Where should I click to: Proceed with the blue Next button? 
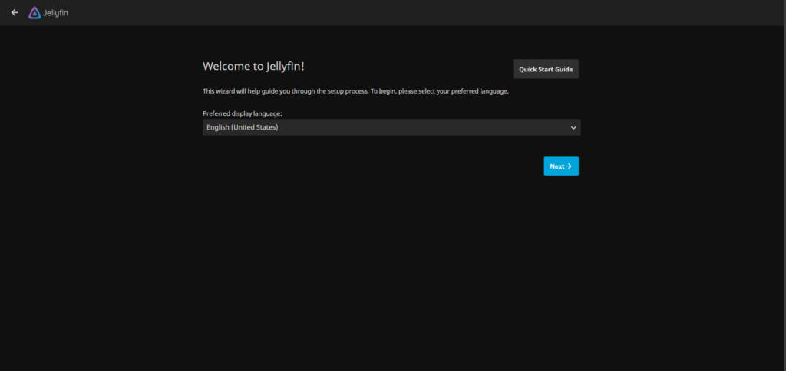click(561, 166)
